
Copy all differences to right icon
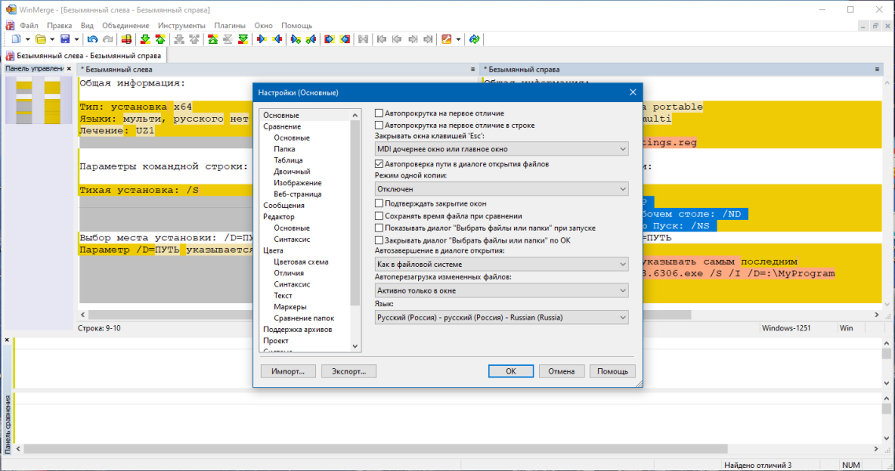click(x=329, y=39)
